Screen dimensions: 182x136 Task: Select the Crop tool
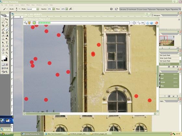click(3, 26)
